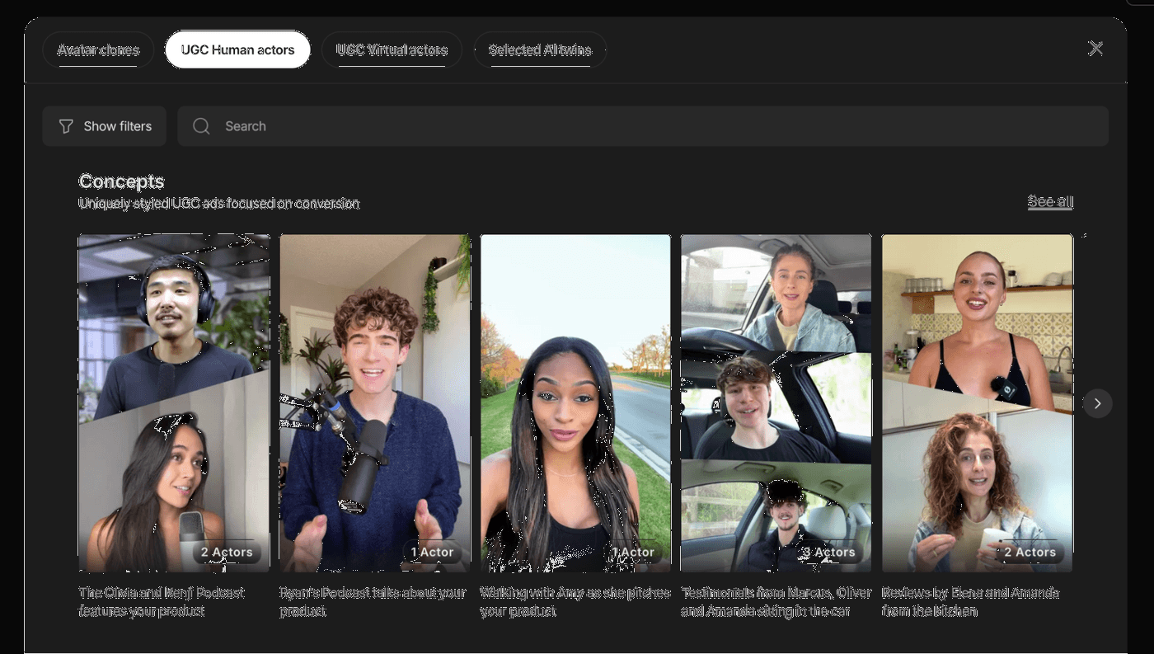
Task: Open the UGC Virtual actors tab
Action: click(392, 50)
